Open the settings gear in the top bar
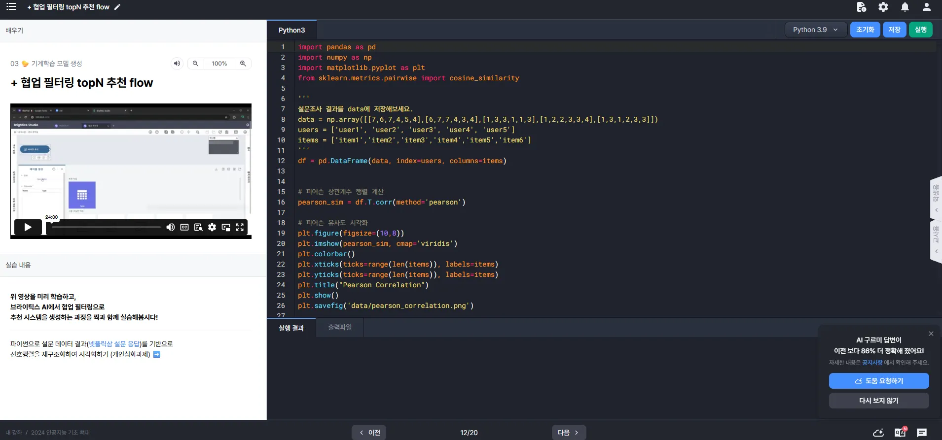The height and width of the screenshot is (440, 942). [x=883, y=7]
